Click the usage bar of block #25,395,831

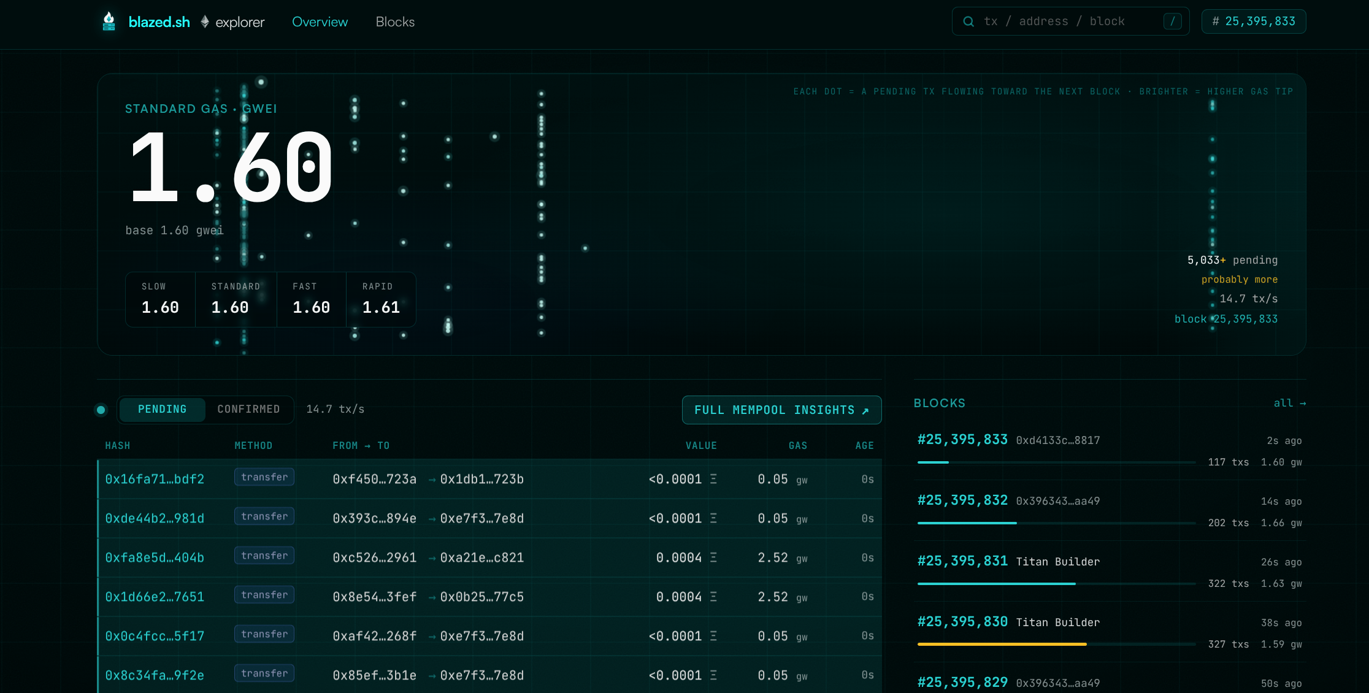[1056, 584]
